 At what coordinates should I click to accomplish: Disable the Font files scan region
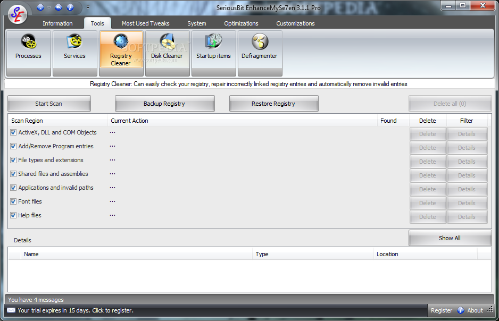[x=13, y=201]
